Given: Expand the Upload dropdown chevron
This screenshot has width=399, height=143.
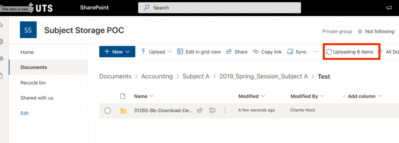Looking at the screenshot, I should (x=170, y=52).
